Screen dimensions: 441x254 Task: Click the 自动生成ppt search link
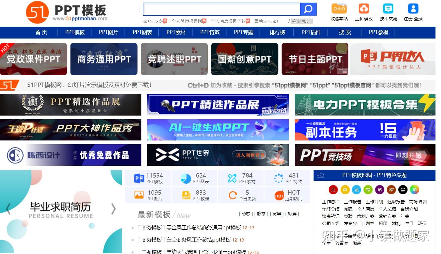pos(266,21)
